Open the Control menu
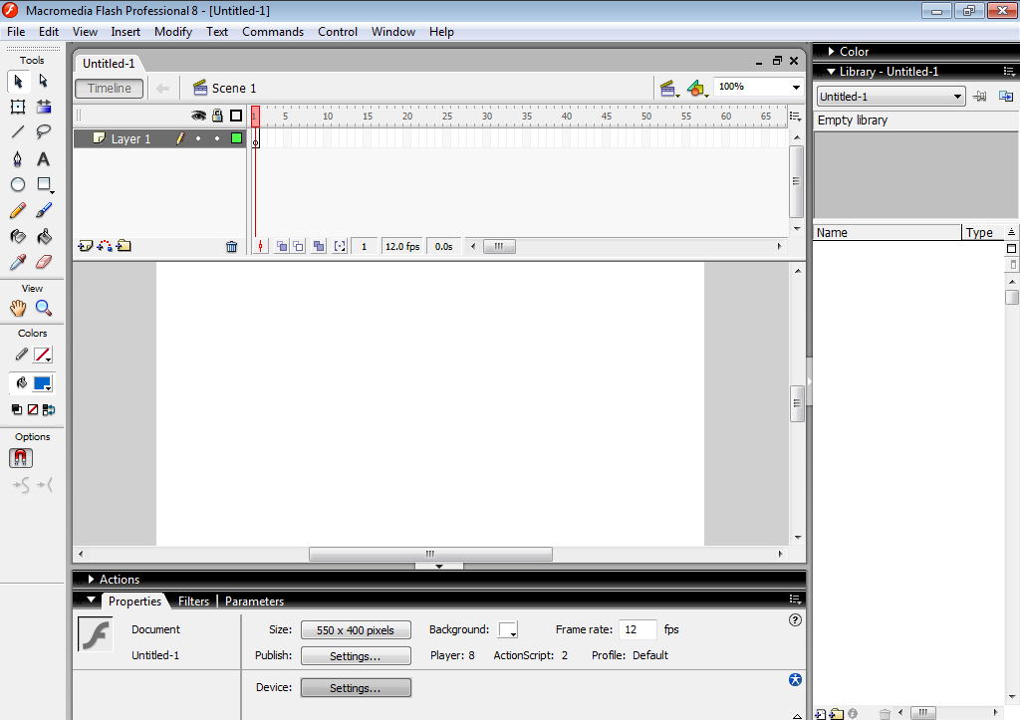Screen dimensions: 1020x720 [338, 32]
